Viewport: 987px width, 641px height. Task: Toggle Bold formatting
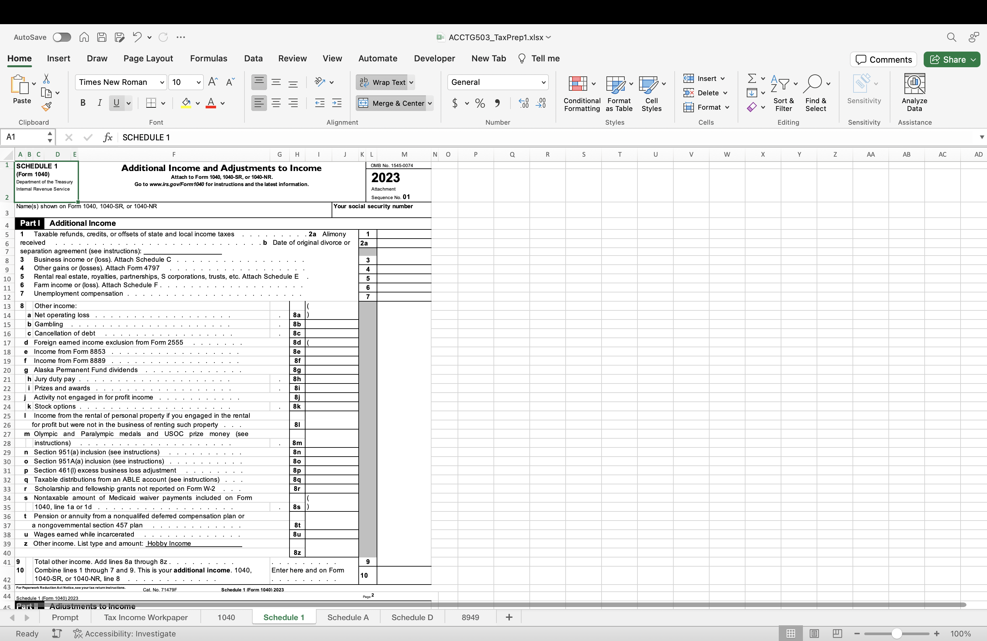[83, 103]
